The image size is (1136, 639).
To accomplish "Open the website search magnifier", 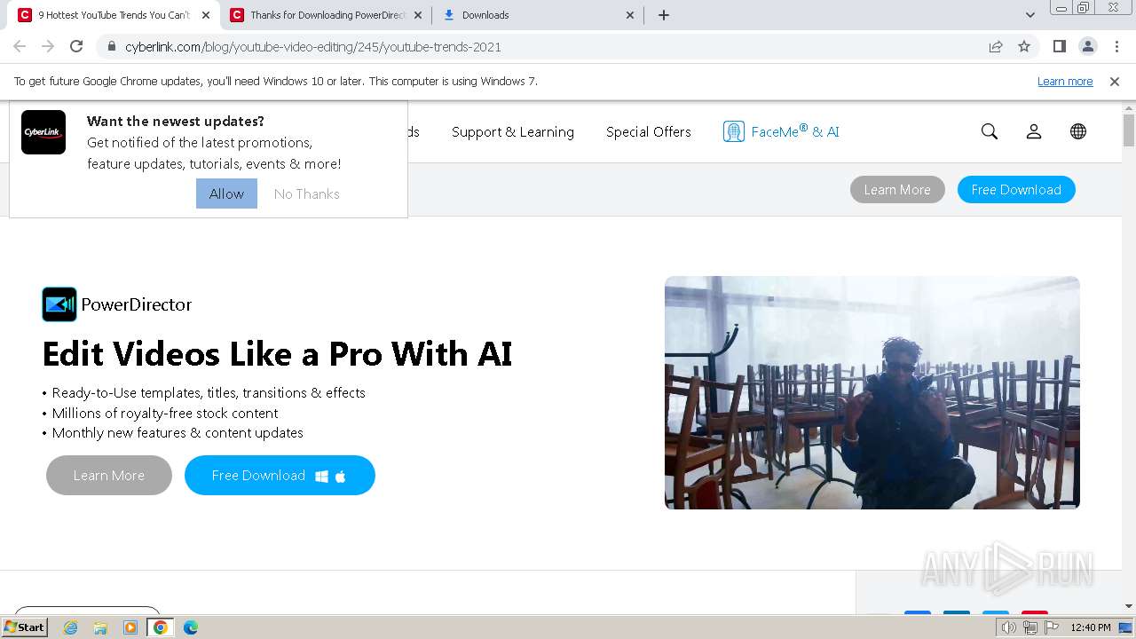I will click(990, 131).
